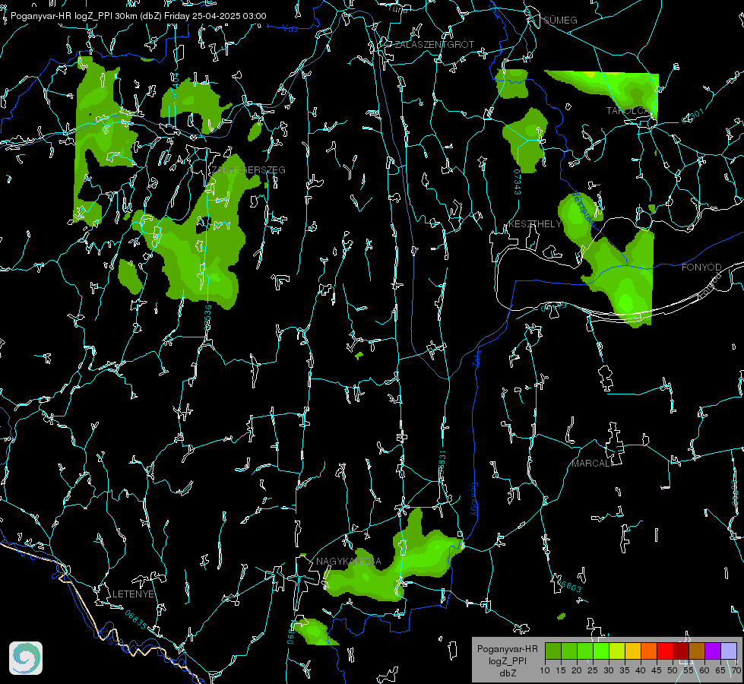Click the legend scale value "20"
The image size is (744, 684).
(x=577, y=671)
